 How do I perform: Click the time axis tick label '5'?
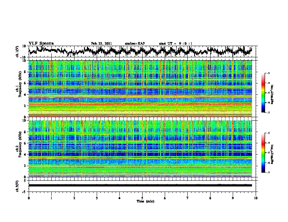click(142, 198)
